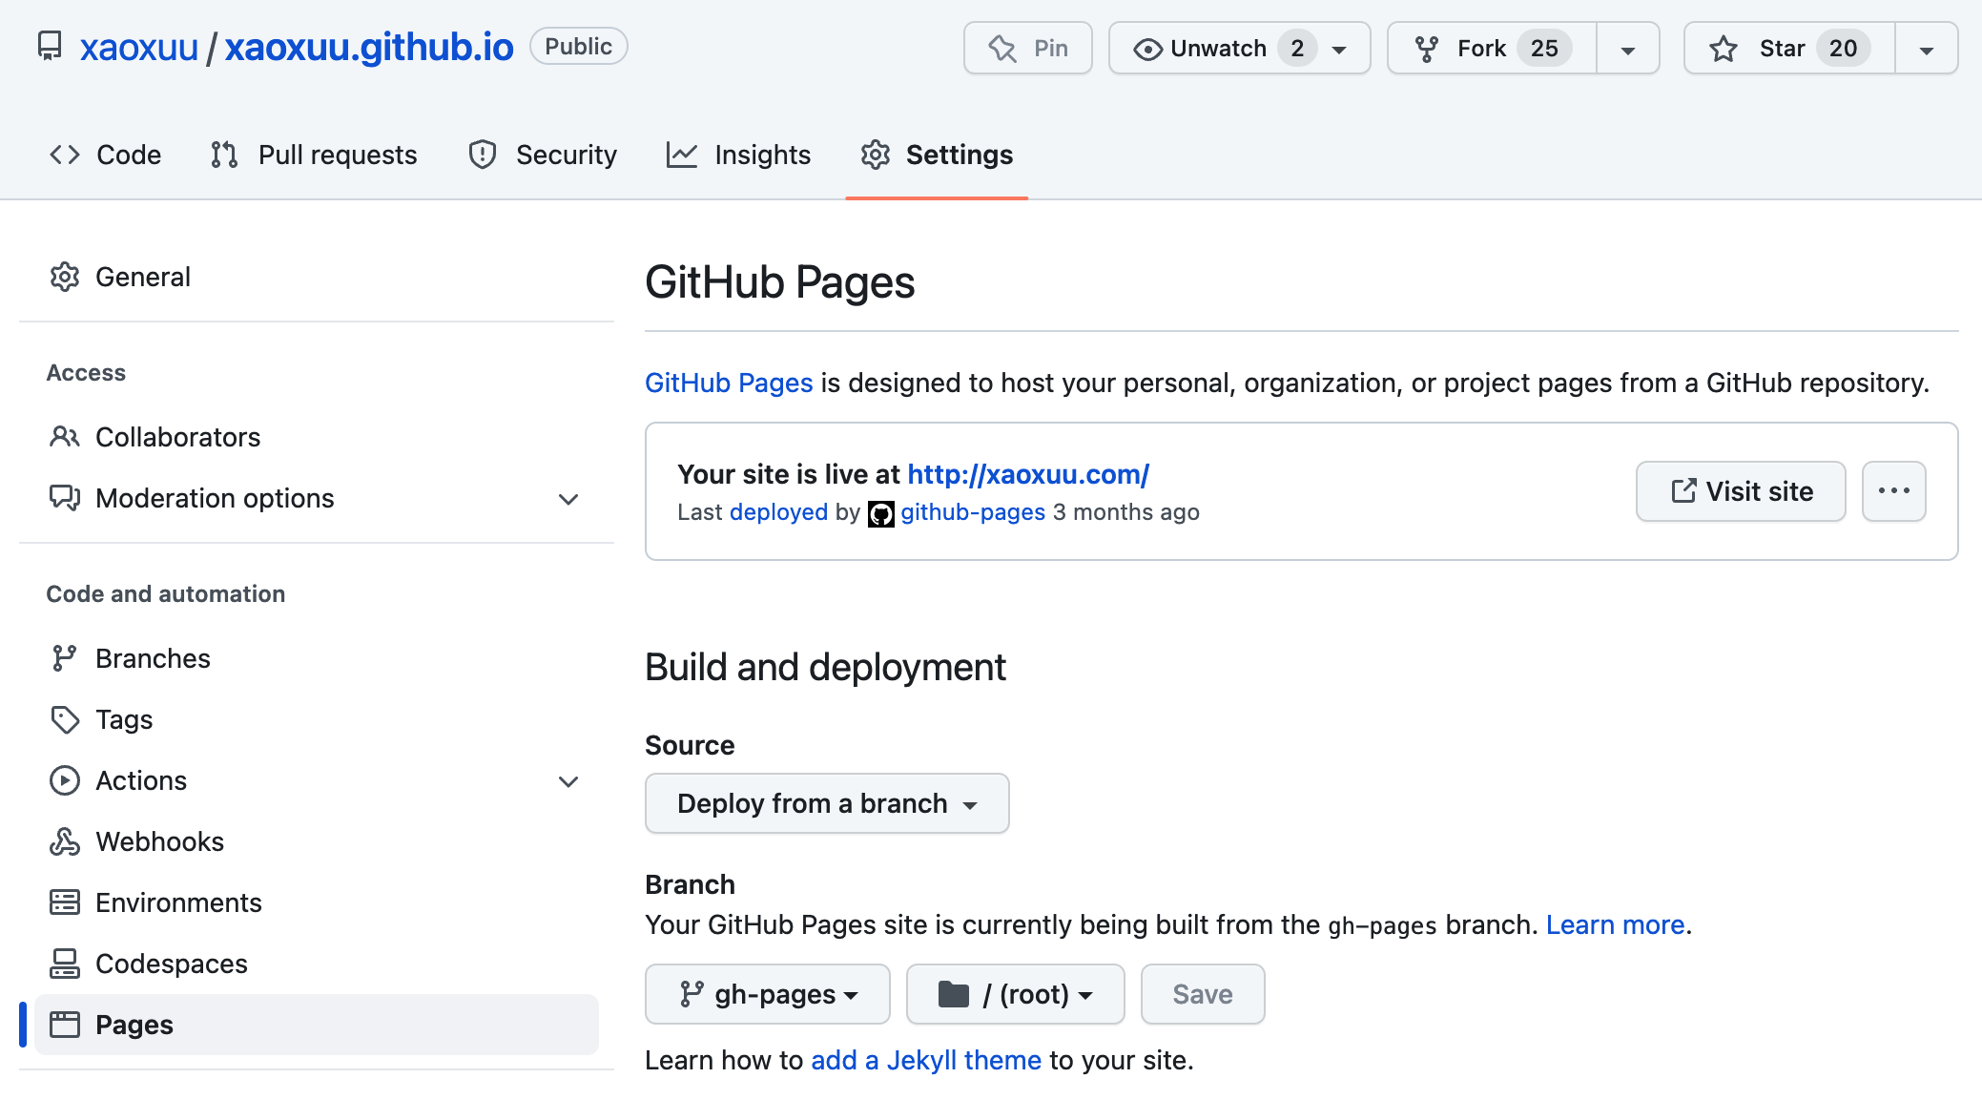This screenshot has width=1982, height=1099.
Task: Click the Collaborators people icon
Action: [x=65, y=437]
